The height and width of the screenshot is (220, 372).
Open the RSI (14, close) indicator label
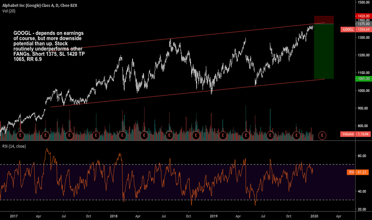(x=14, y=146)
